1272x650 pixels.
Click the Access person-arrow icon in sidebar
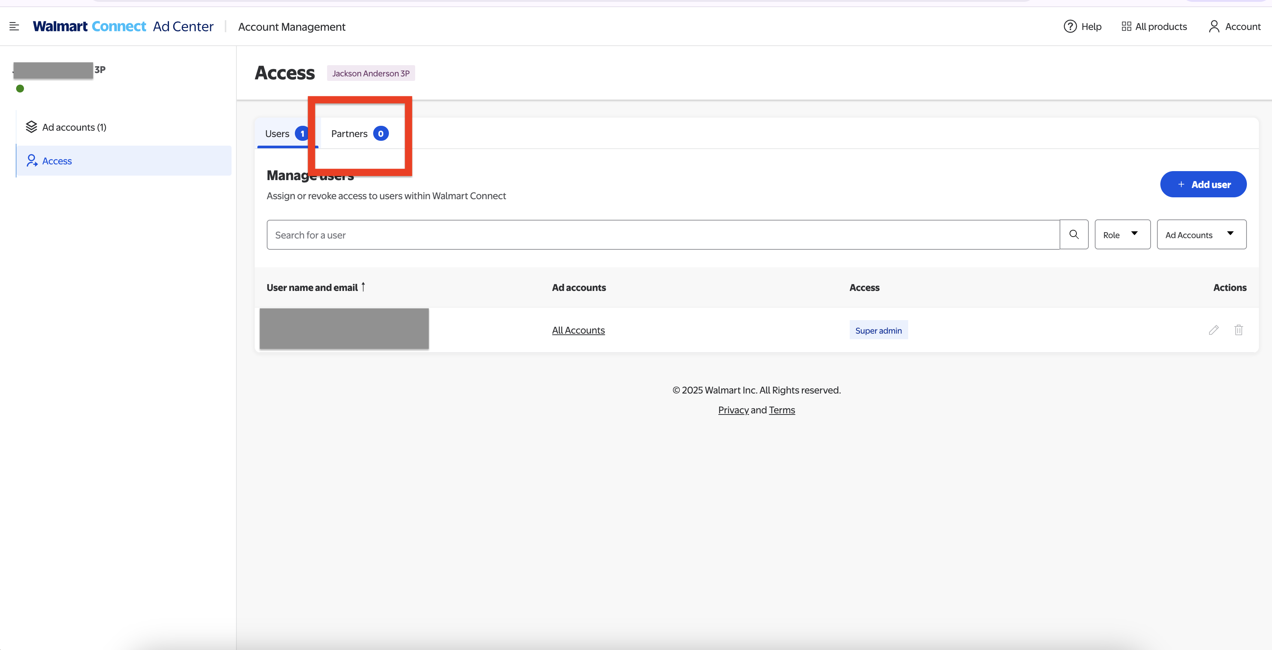pos(31,160)
